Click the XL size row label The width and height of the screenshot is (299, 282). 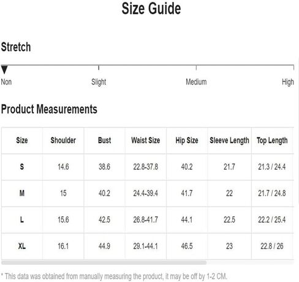[22, 246]
